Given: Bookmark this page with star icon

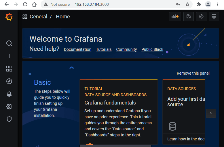Looking at the screenshot, I should [187, 4].
